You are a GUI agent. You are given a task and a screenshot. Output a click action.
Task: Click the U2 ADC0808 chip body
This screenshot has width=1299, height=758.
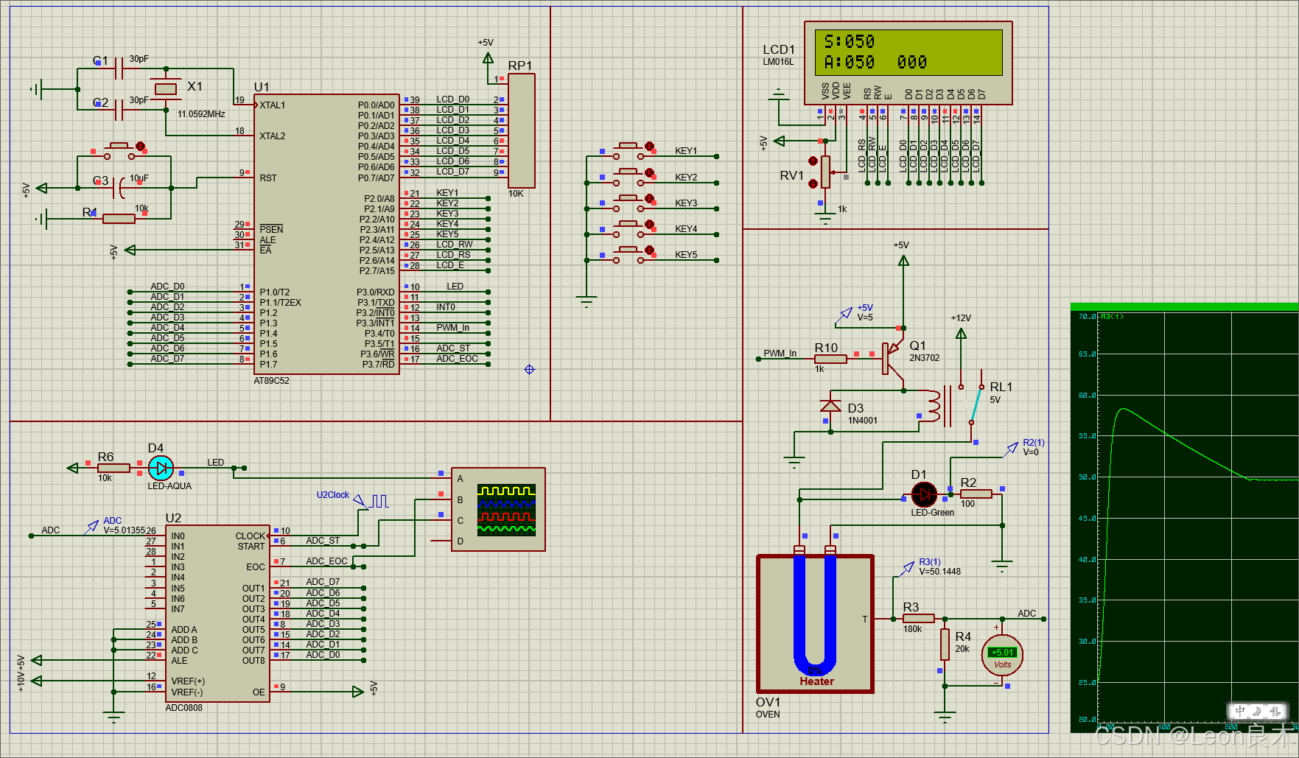[x=218, y=614]
